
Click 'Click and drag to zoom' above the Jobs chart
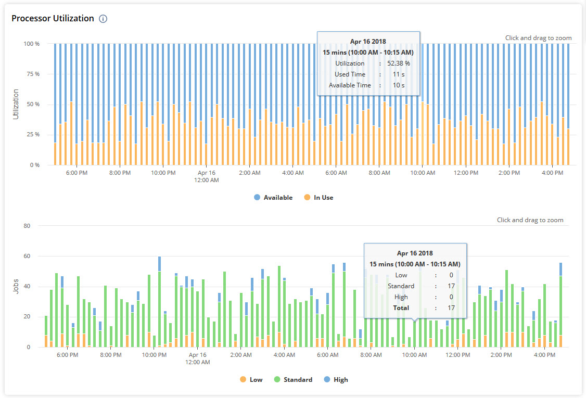(530, 220)
